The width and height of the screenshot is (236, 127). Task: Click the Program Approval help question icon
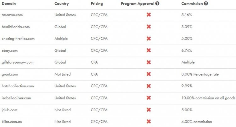click(x=157, y=4)
